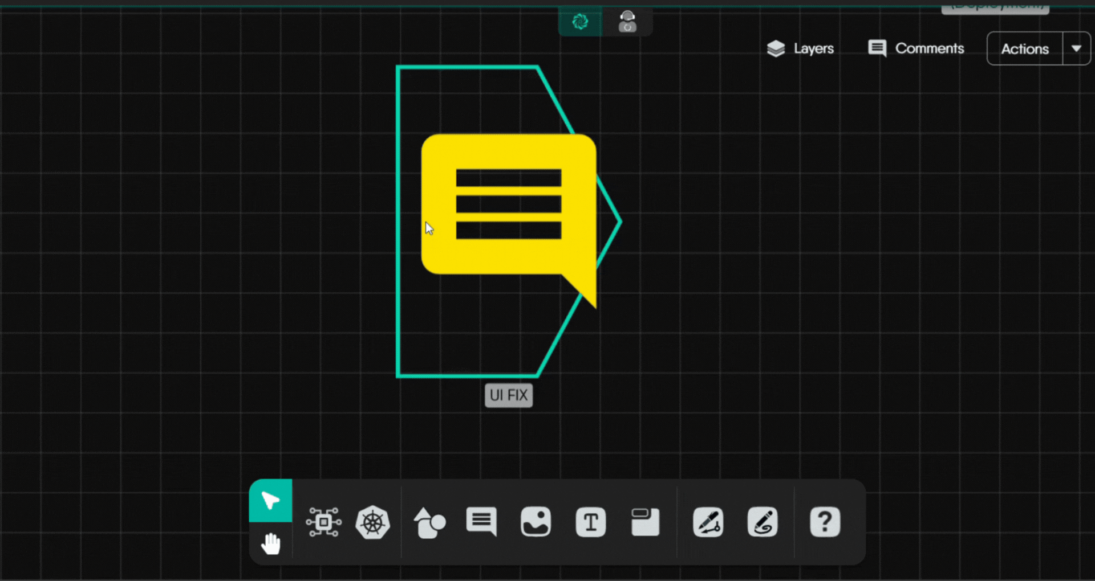Open the Kubernetes helm wheel components

(372, 522)
